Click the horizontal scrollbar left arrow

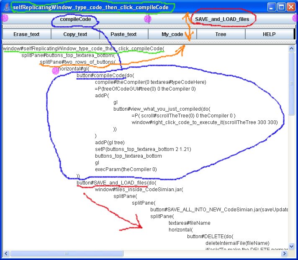point(6,253)
